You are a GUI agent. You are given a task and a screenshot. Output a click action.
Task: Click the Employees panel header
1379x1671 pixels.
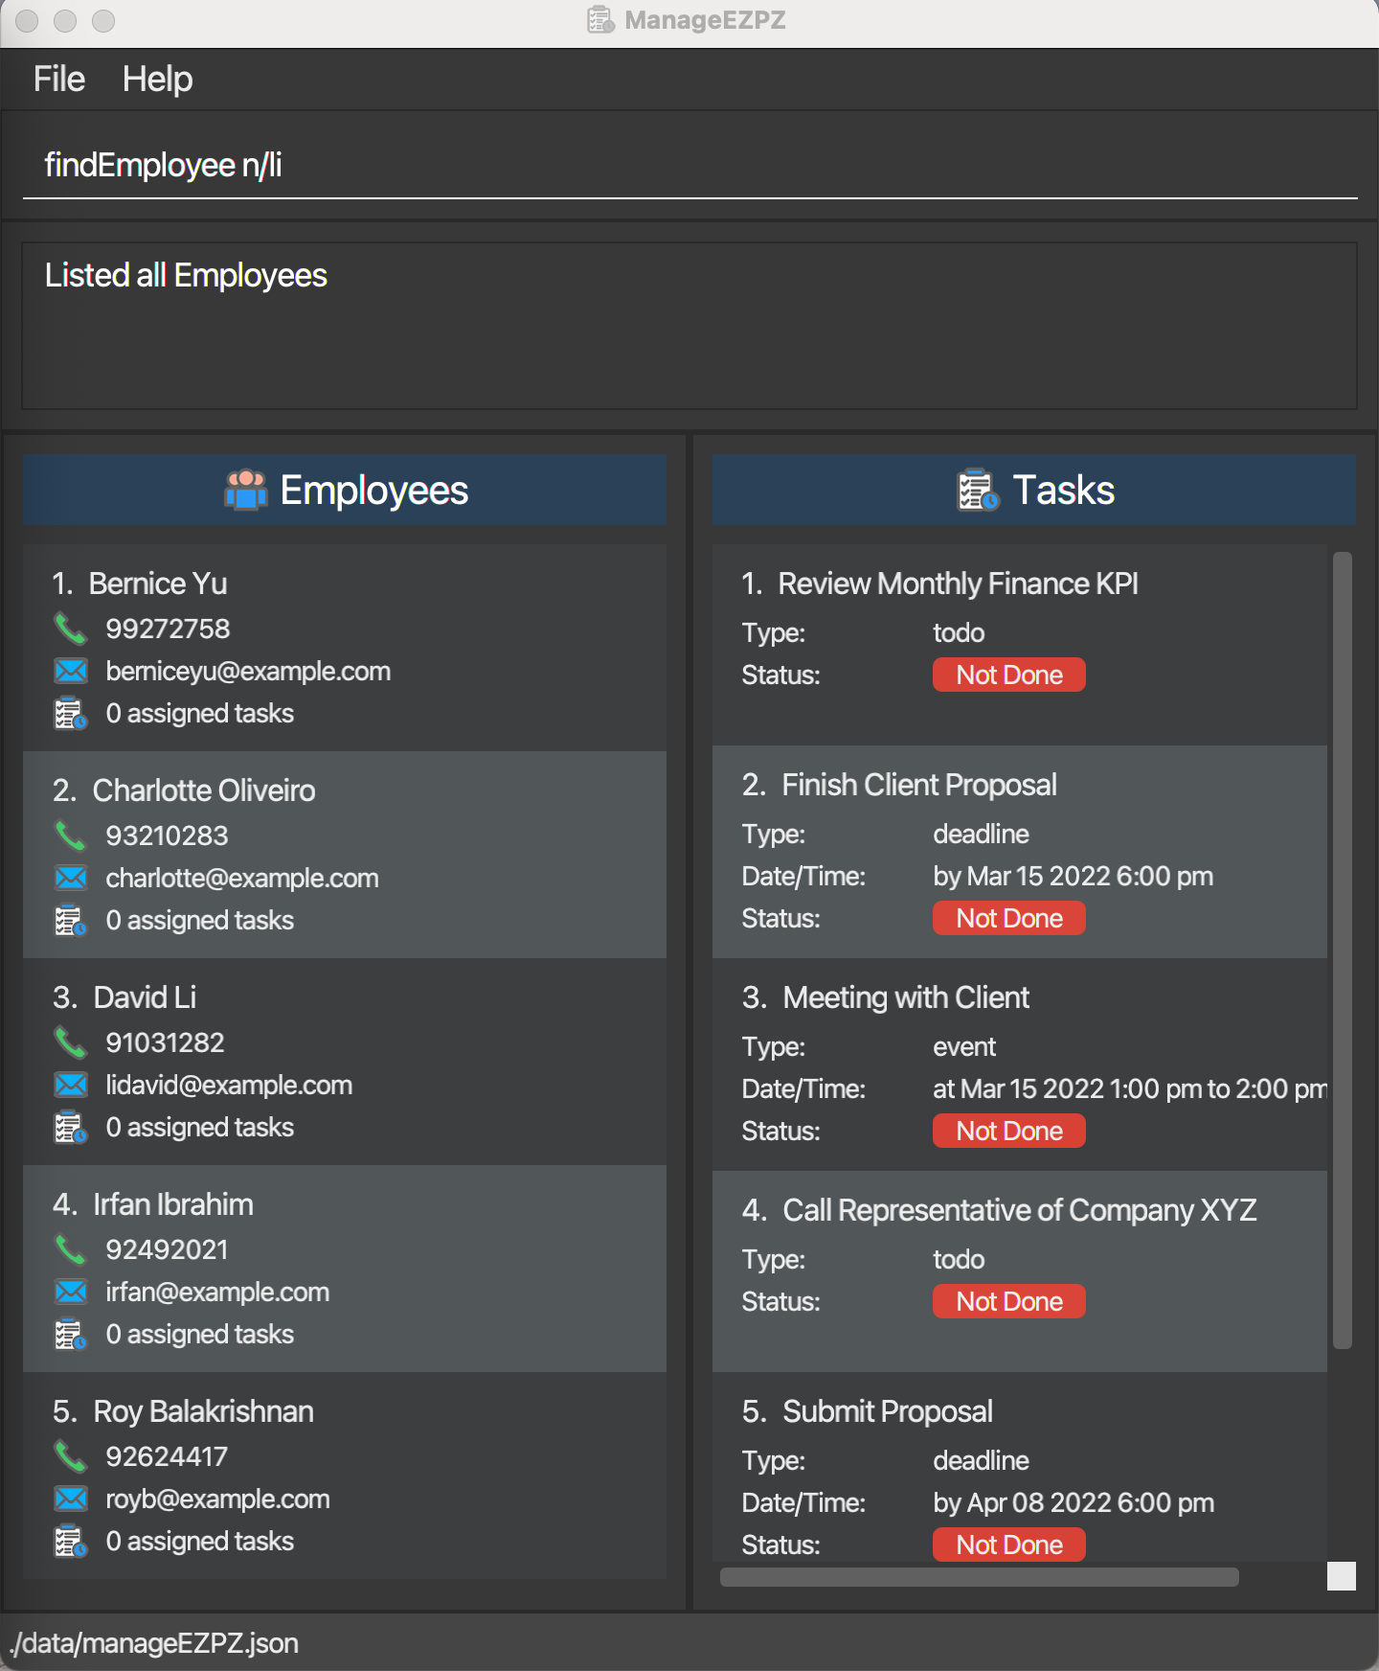click(345, 490)
